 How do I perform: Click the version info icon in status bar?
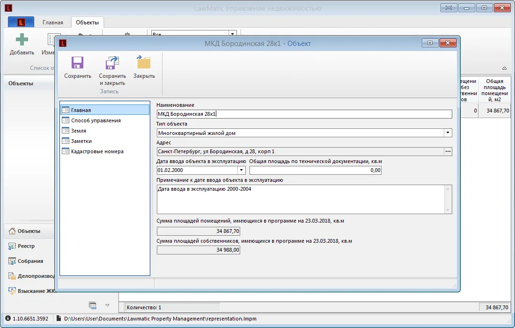[8, 319]
